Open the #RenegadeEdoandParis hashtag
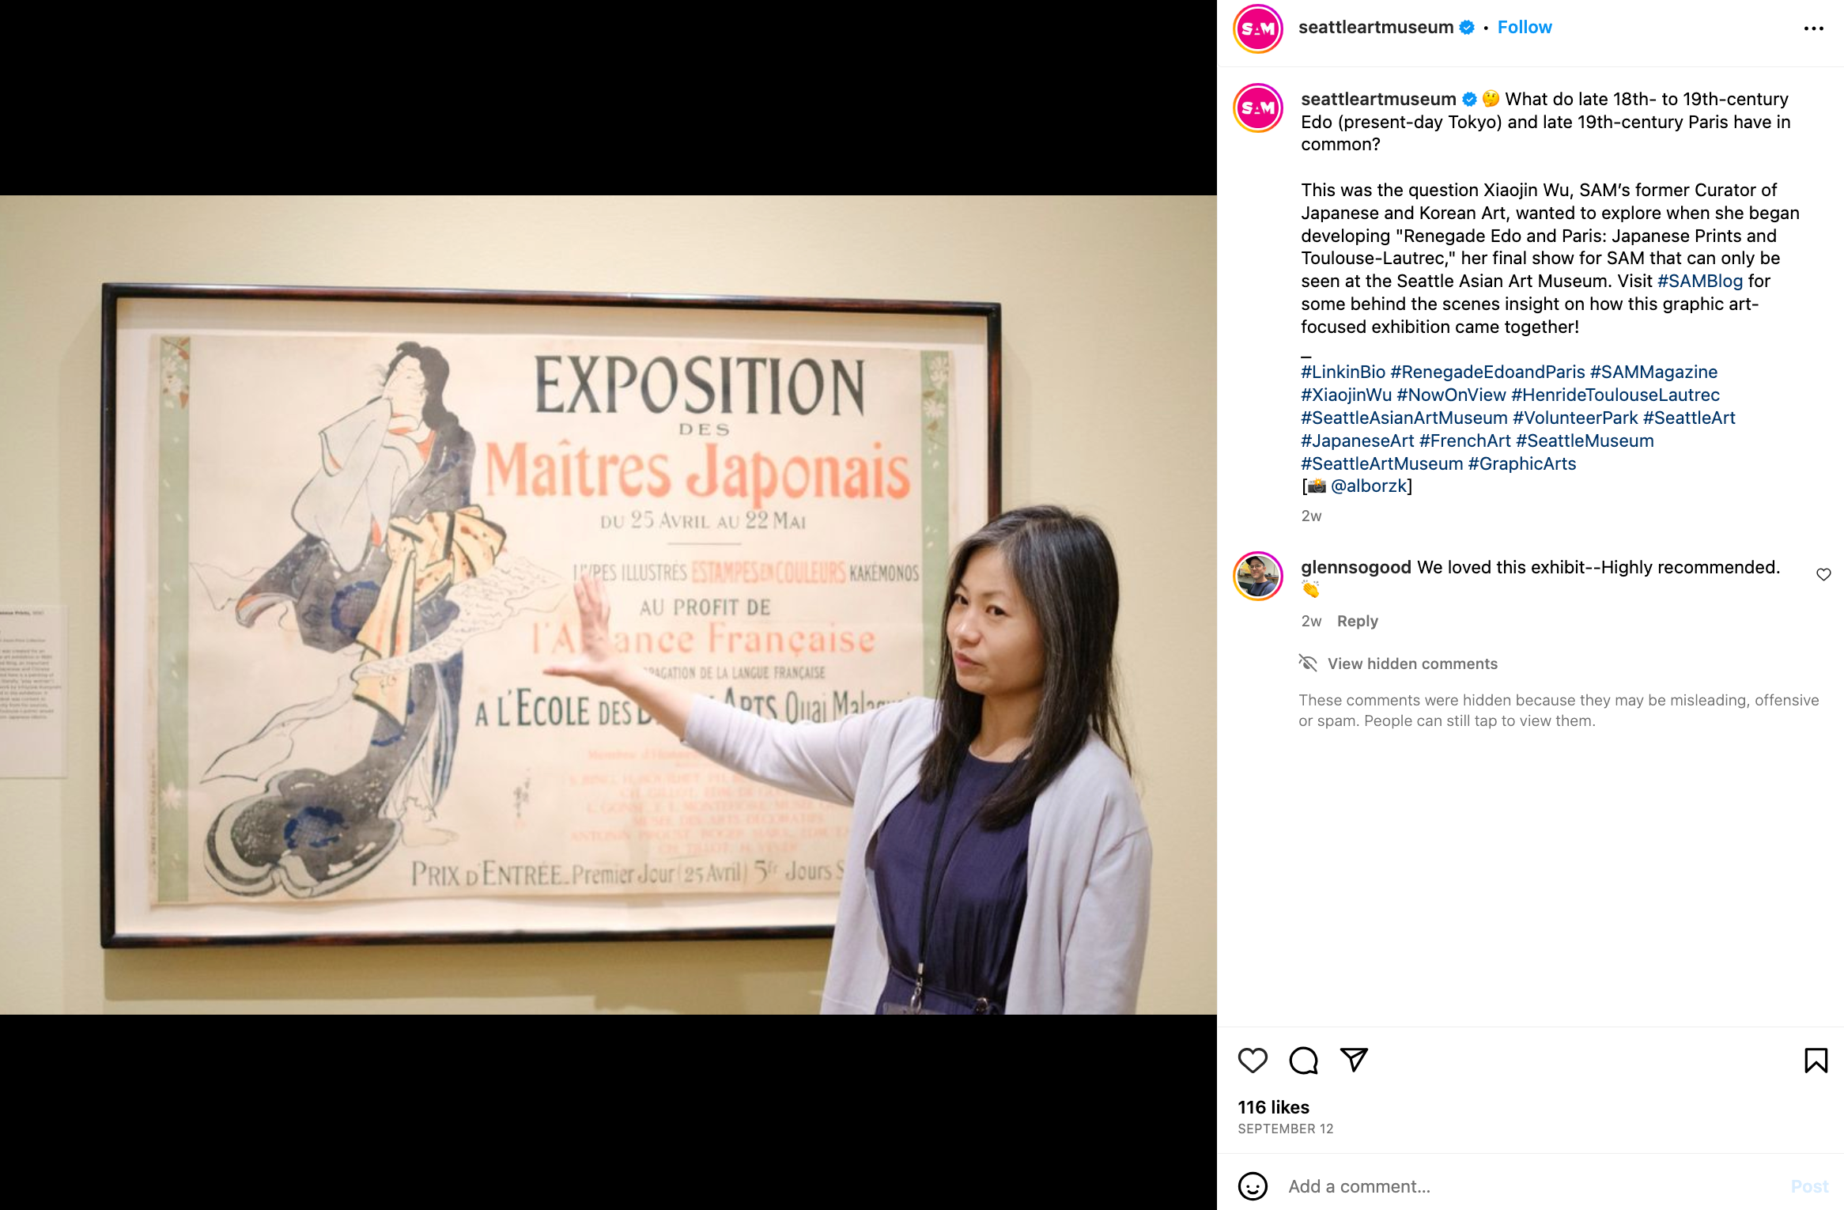1844x1210 pixels. point(1487,372)
